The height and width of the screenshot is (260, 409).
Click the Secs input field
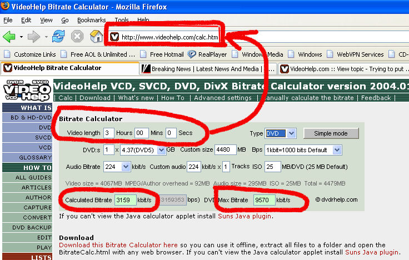point(171,133)
